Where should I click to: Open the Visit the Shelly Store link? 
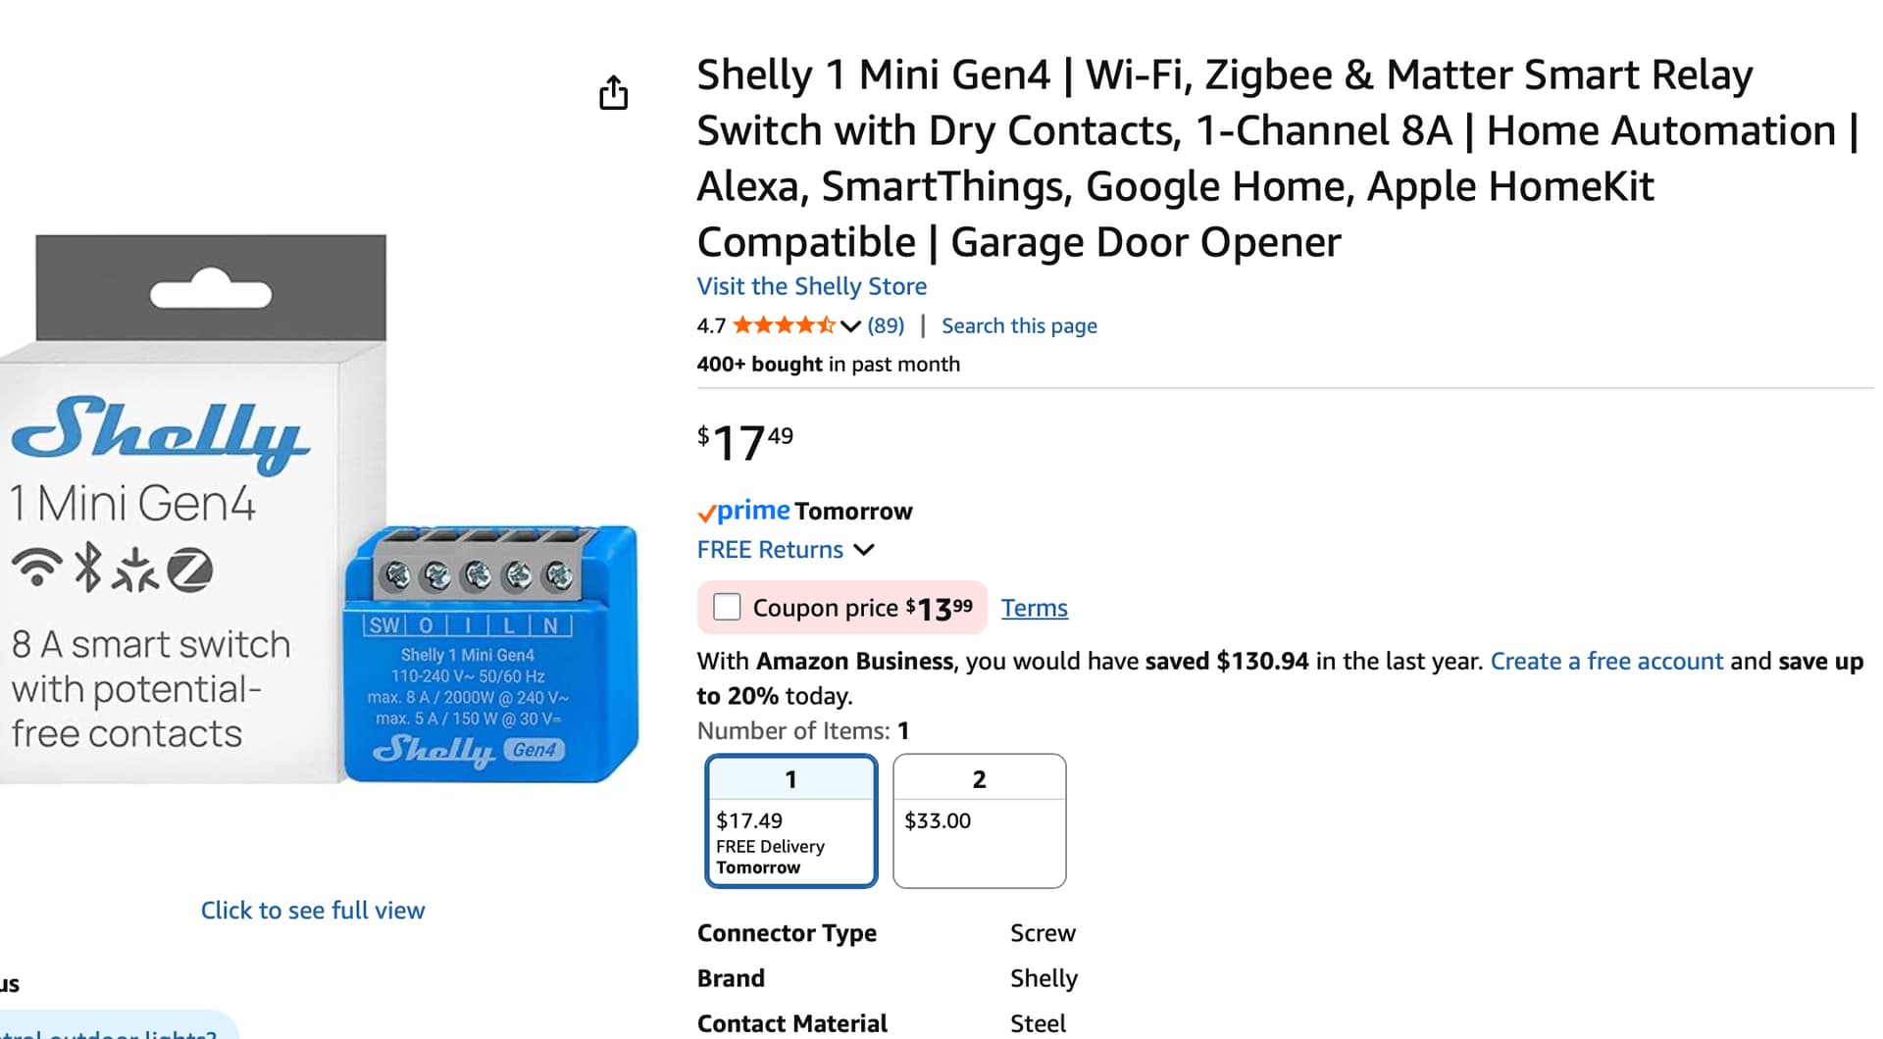[x=811, y=286]
